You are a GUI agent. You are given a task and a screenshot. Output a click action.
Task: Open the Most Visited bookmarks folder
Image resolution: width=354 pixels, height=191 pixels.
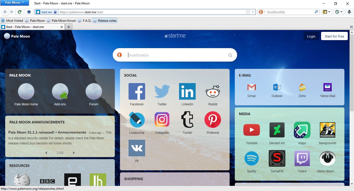(x=12, y=20)
